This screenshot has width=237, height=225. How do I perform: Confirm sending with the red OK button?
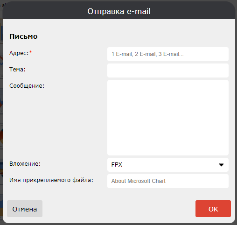(x=213, y=209)
